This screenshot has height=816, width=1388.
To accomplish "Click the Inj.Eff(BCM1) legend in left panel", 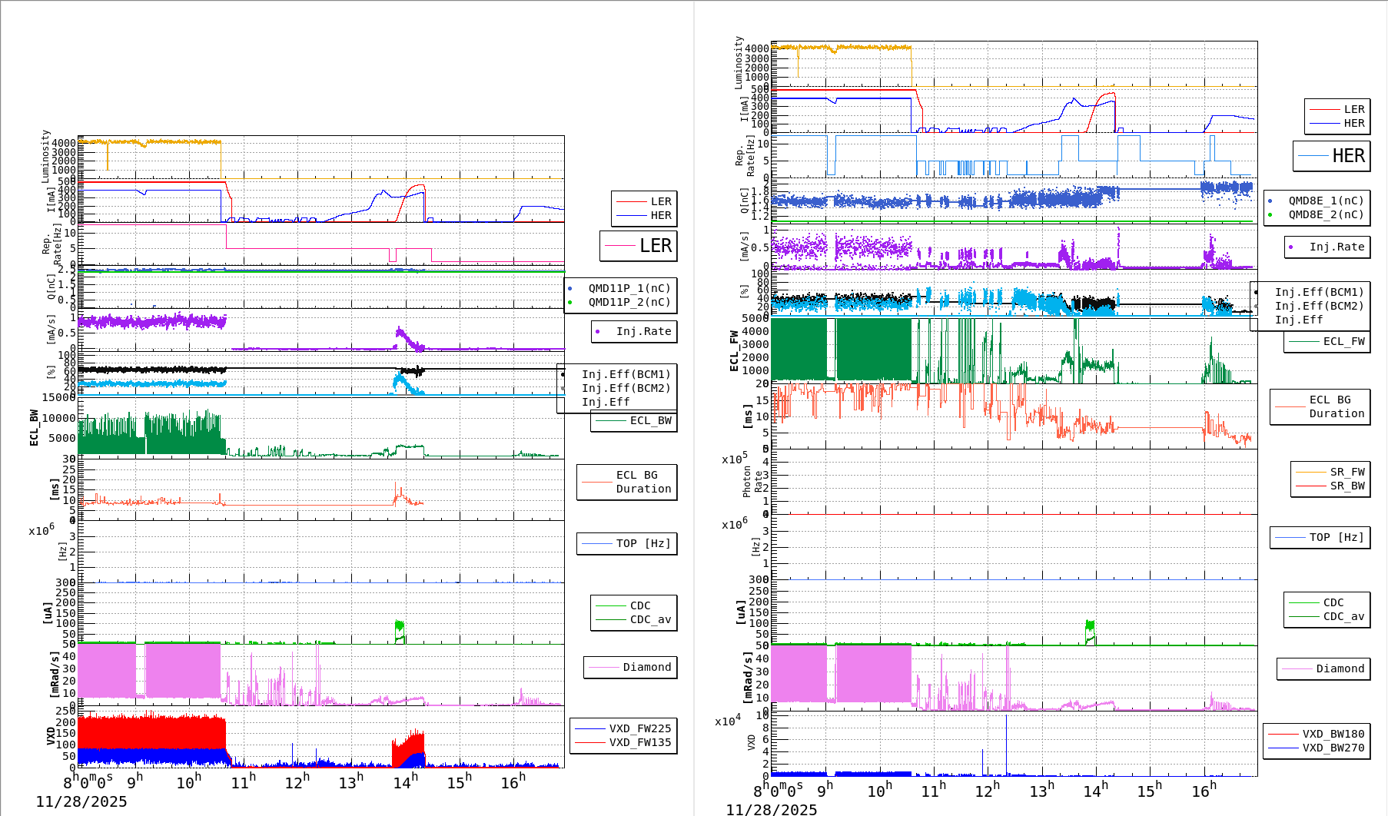I will coord(626,374).
